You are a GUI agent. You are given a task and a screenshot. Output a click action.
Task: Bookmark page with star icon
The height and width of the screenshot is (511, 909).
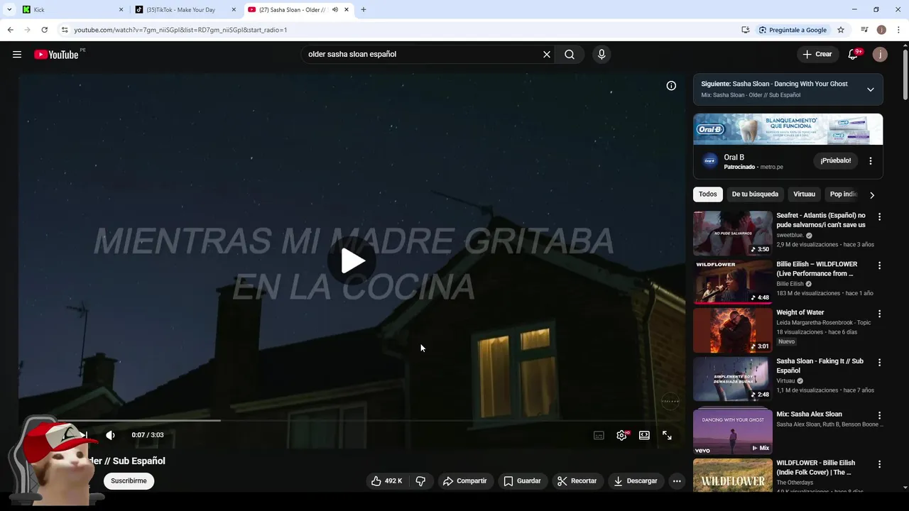click(x=841, y=30)
